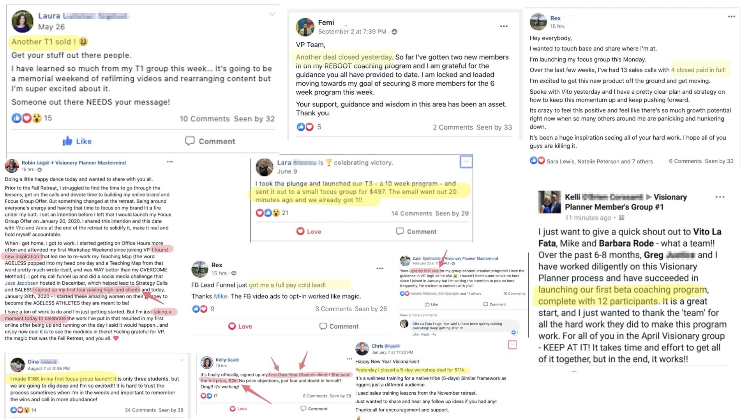Click the thumbs-up Like icon on Laura's post
This screenshot has height=420, width=748.
[x=67, y=141]
